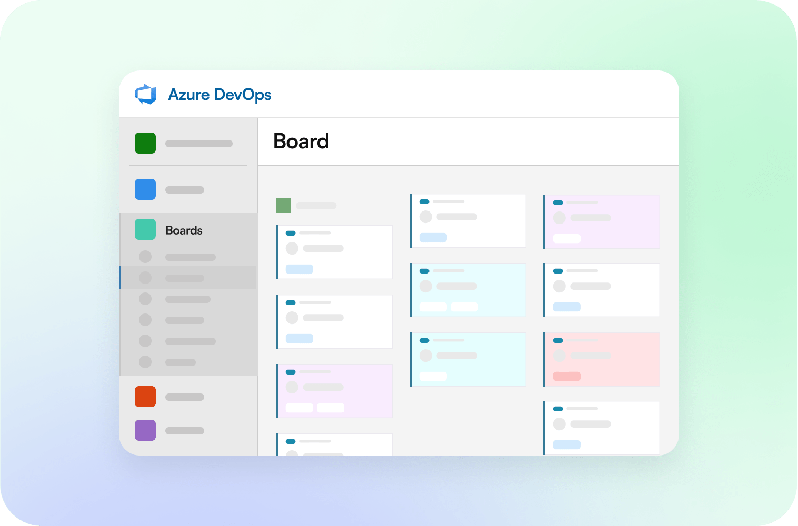This screenshot has width=798, height=526.
Task: Open the orange-red square sidebar icon
Action: point(145,397)
